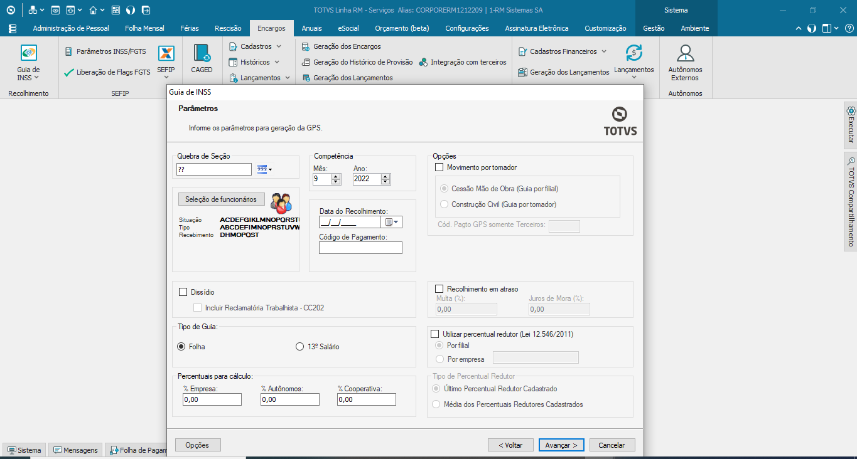
Task: Click the Opções button in dialog footer
Action: (x=198, y=445)
